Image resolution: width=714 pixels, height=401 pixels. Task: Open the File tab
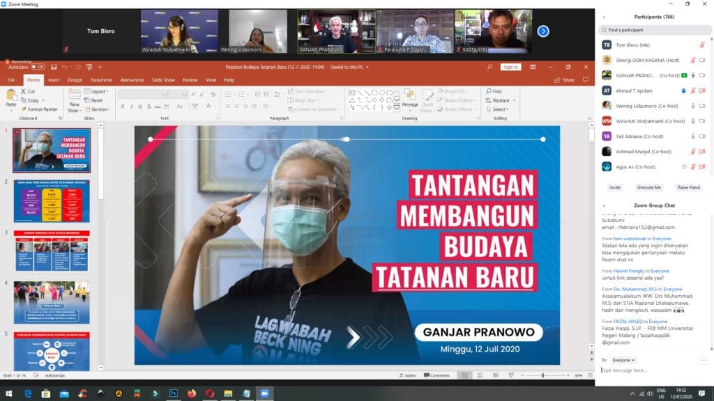(11, 80)
